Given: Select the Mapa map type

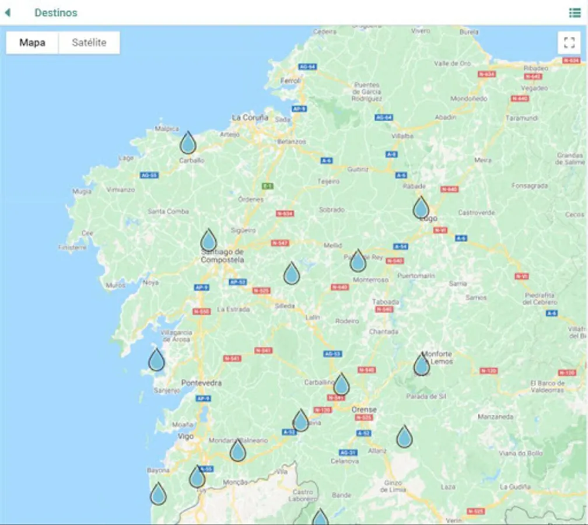Looking at the screenshot, I should 32,43.
